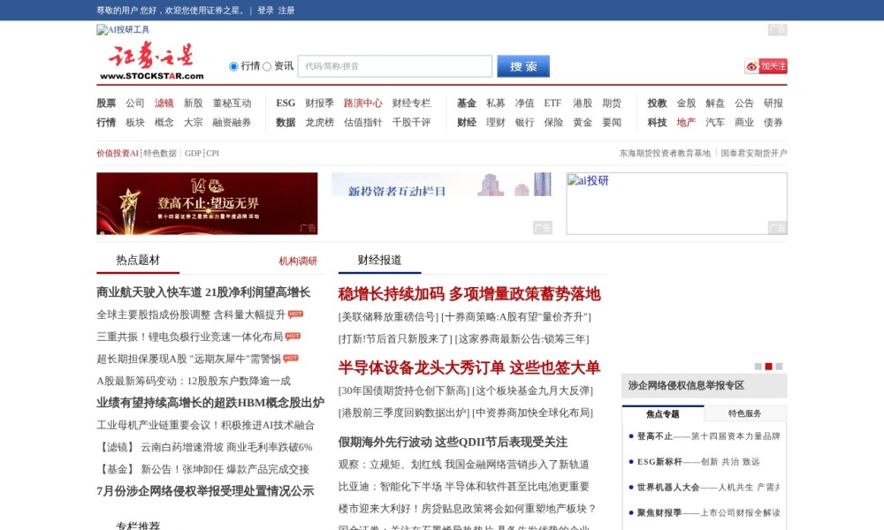Open A股最新筹码变动 article
884x530 pixels.
tap(194, 381)
